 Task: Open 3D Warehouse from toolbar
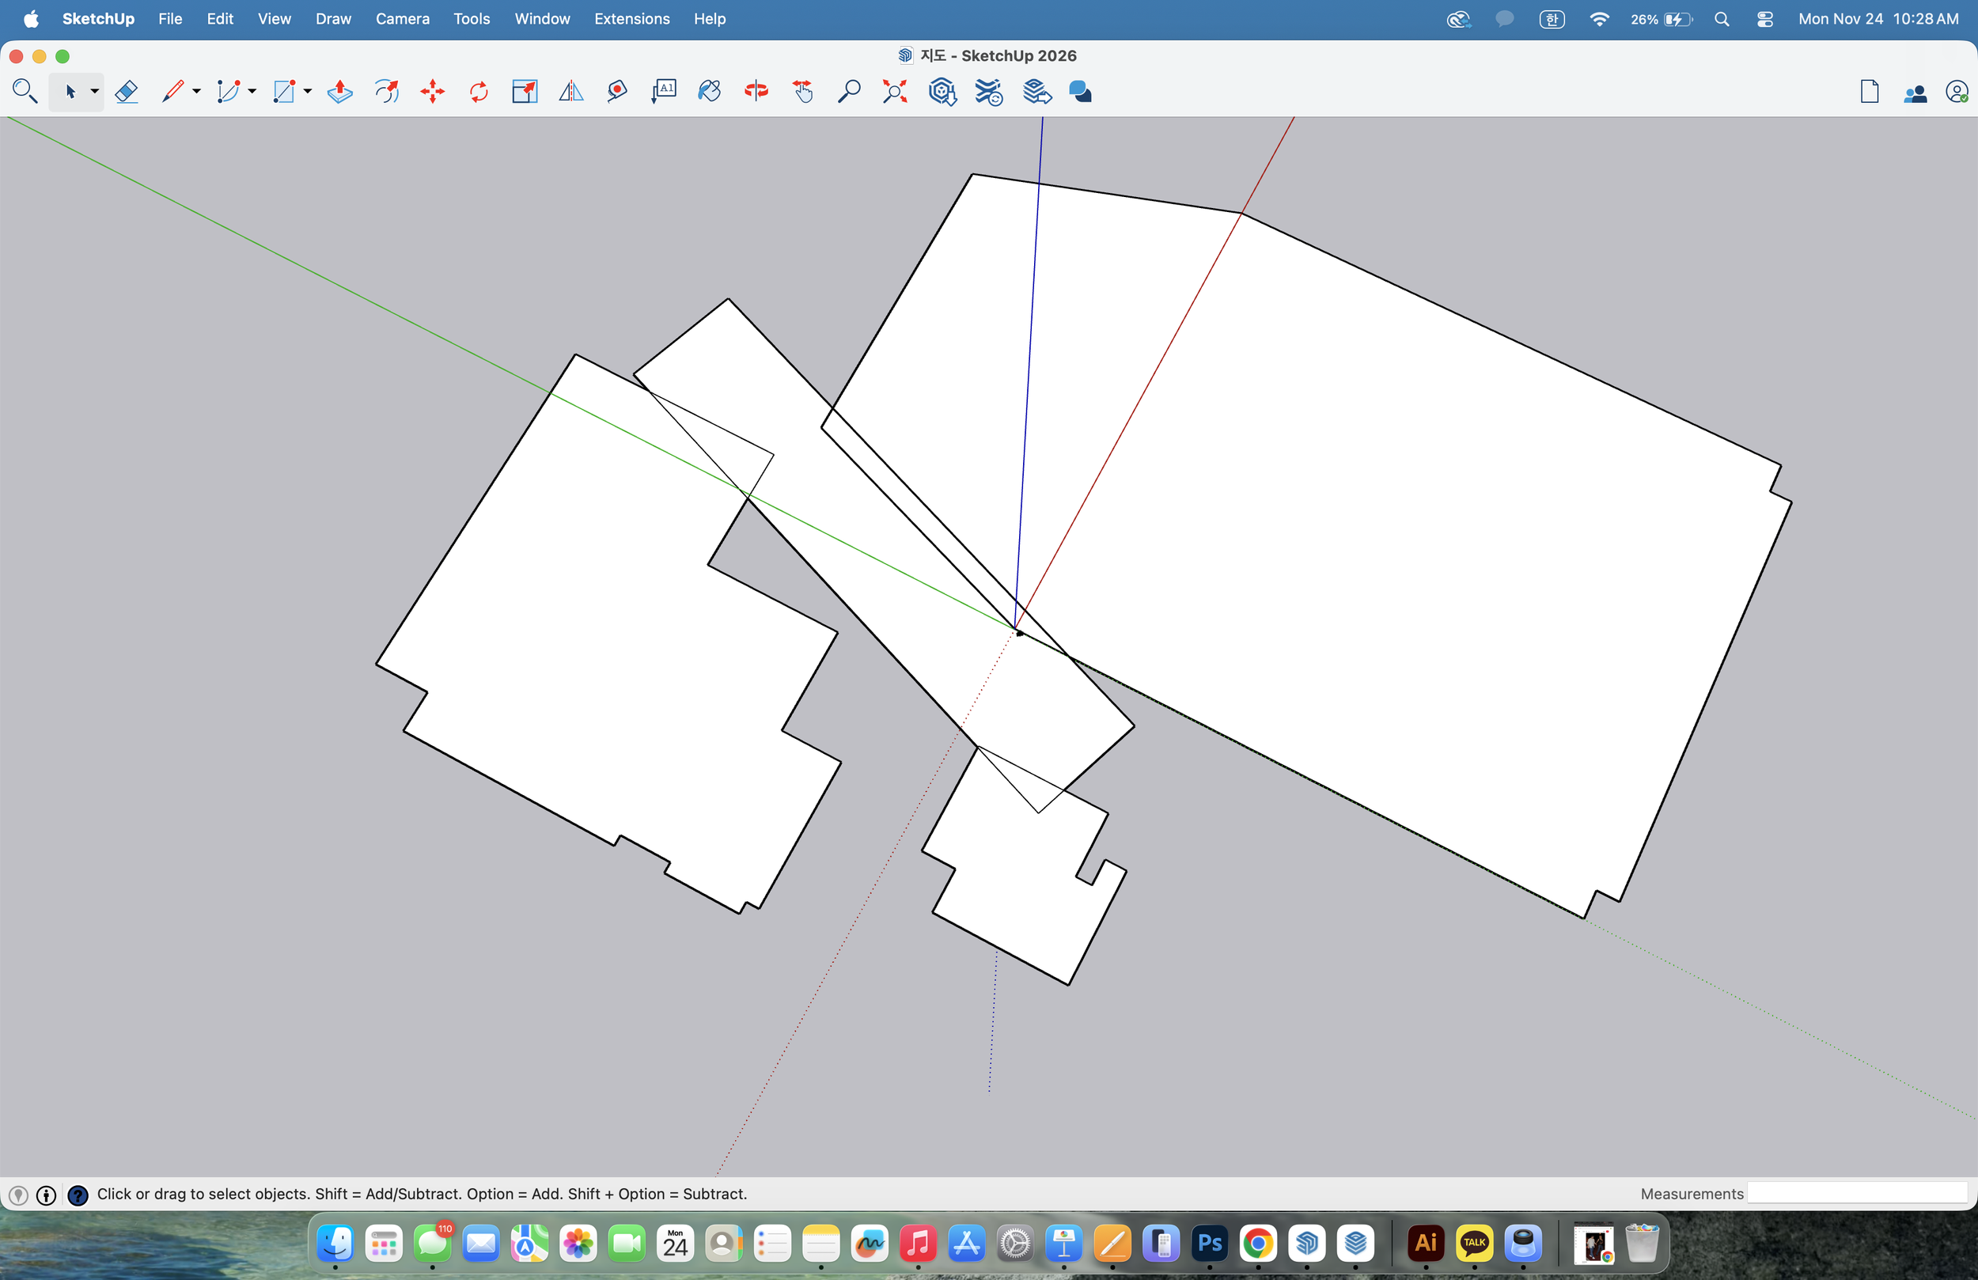click(942, 92)
